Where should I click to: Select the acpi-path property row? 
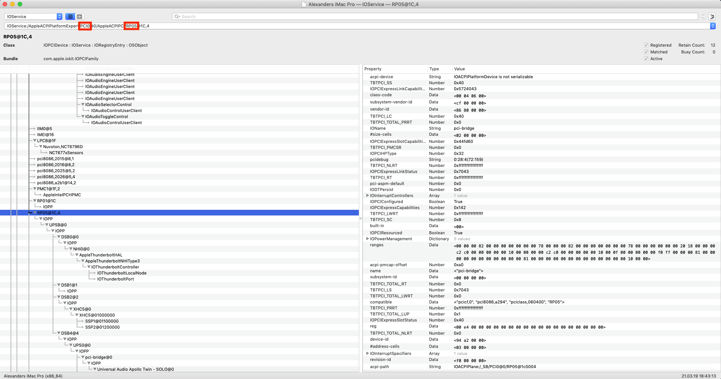(x=542, y=367)
